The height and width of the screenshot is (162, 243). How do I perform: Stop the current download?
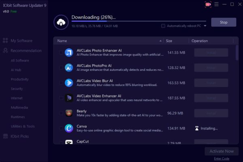coord(224,22)
